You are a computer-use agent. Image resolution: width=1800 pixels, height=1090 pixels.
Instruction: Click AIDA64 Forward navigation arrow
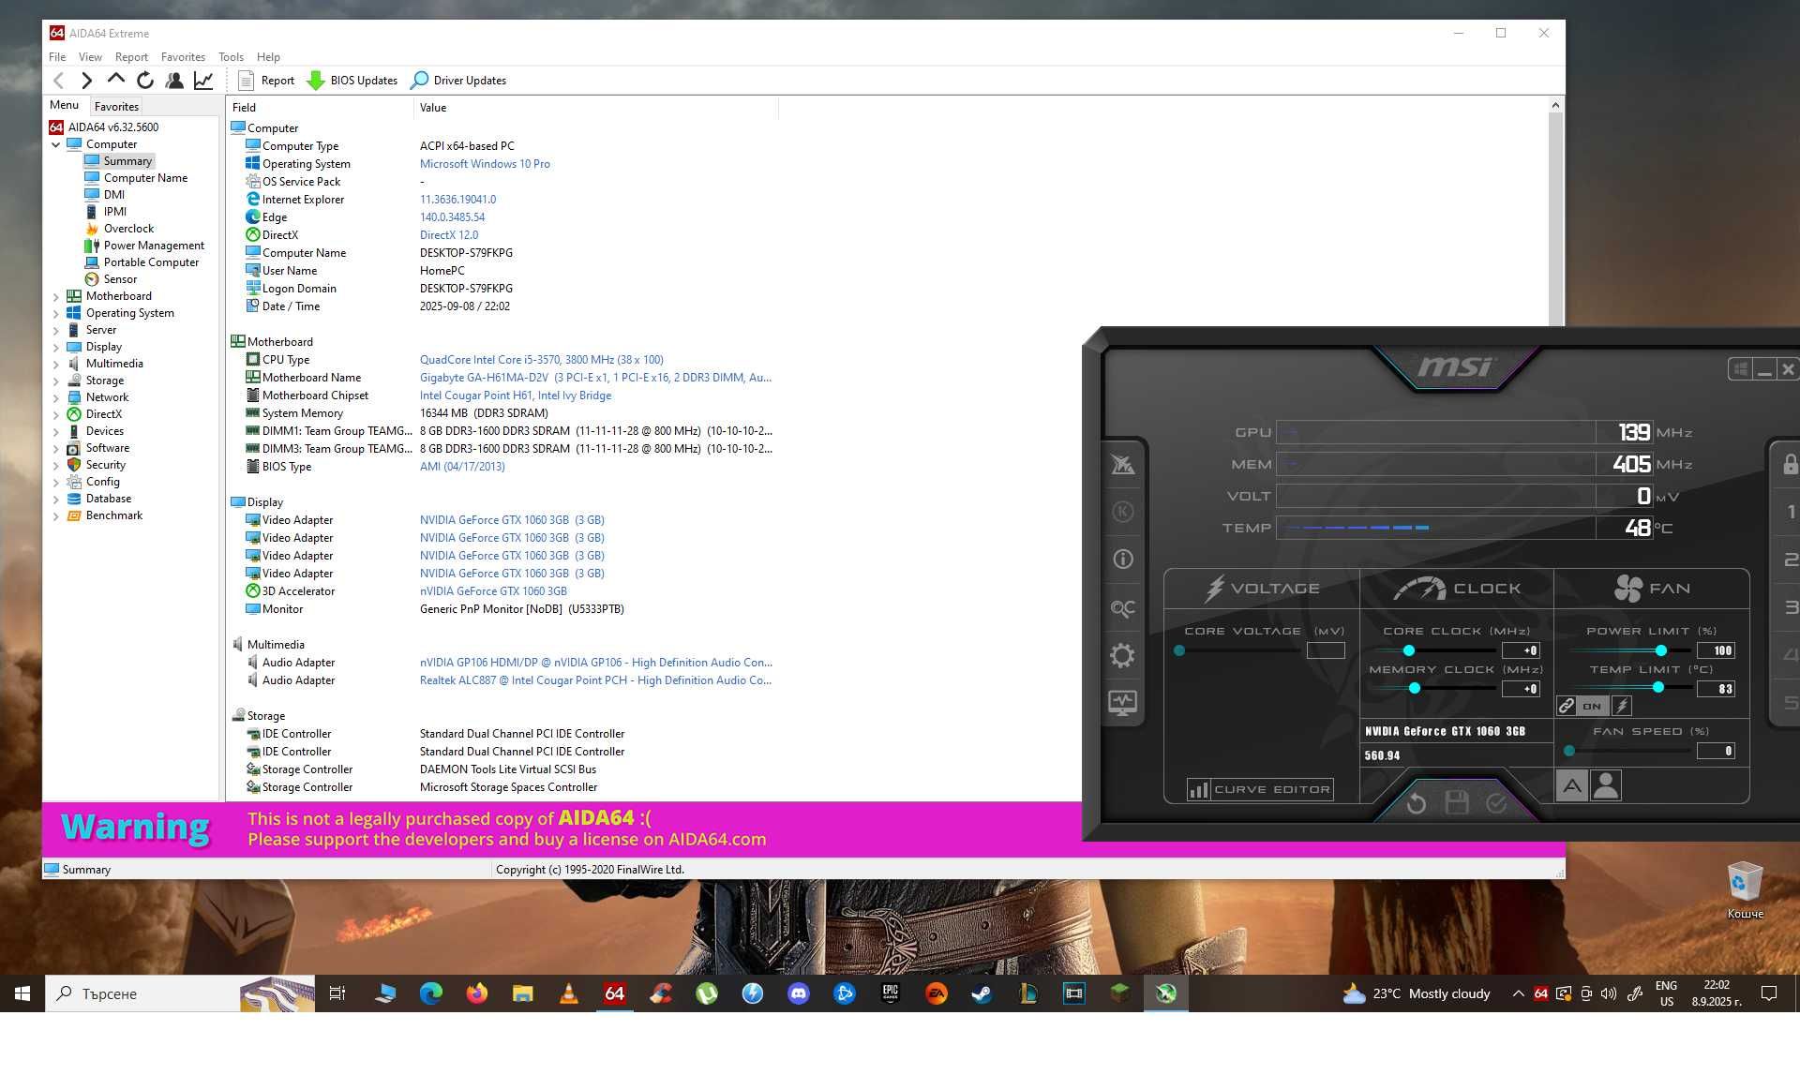coord(86,81)
